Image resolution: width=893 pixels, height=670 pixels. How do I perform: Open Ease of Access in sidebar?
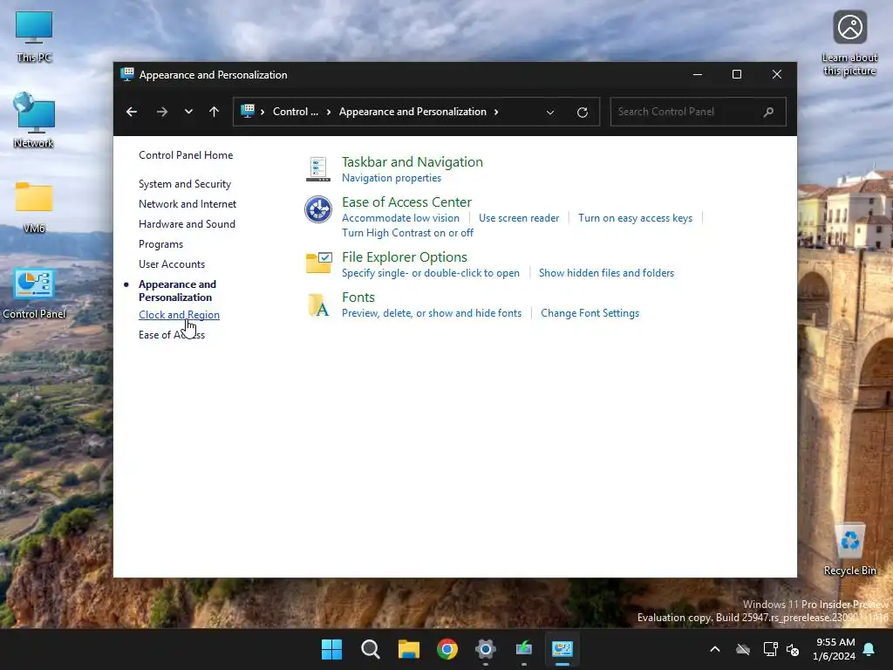click(172, 334)
